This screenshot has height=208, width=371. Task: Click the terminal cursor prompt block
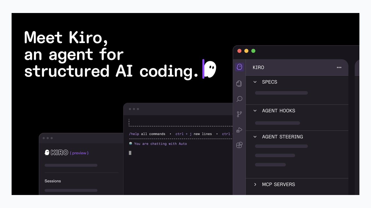pos(130,153)
